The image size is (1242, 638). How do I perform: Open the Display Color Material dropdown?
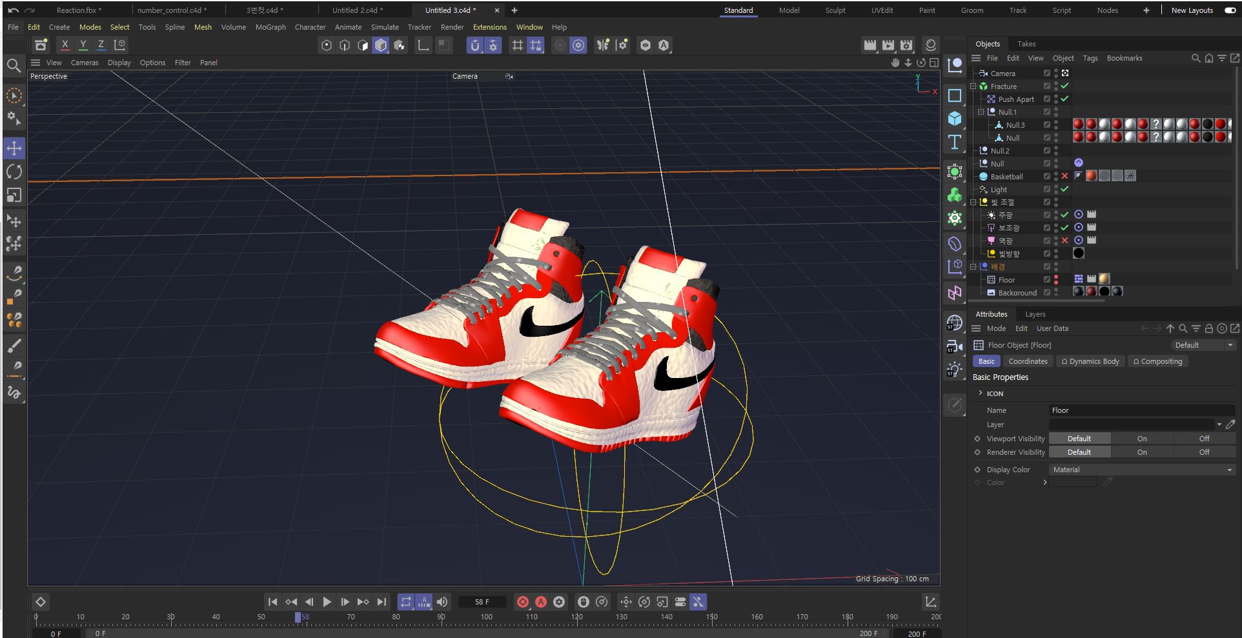pos(1142,470)
